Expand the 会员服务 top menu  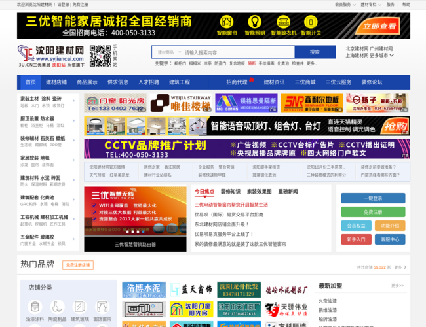tap(344, 4)
